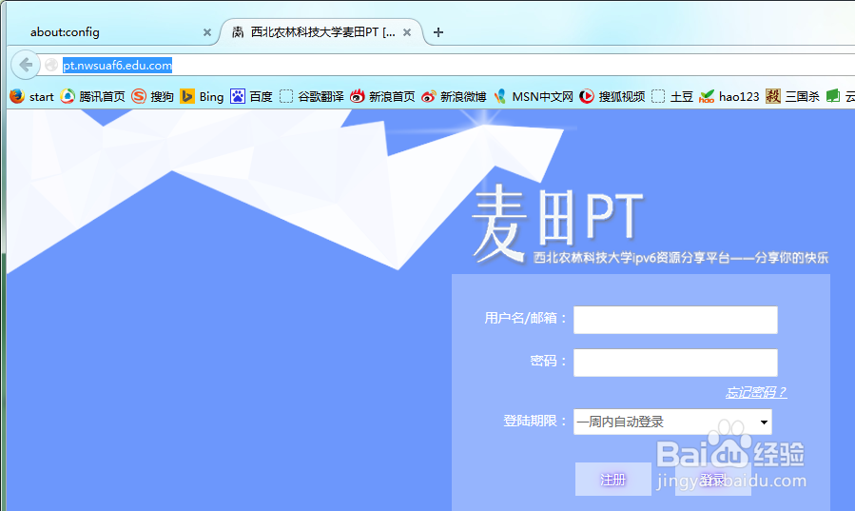Open the 腾讯首页 bookmark
The height and width of the screenshot is (511, 855).
92,96
